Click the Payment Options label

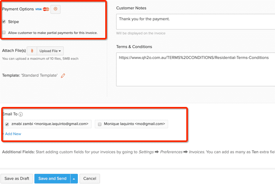pos(18,9)
